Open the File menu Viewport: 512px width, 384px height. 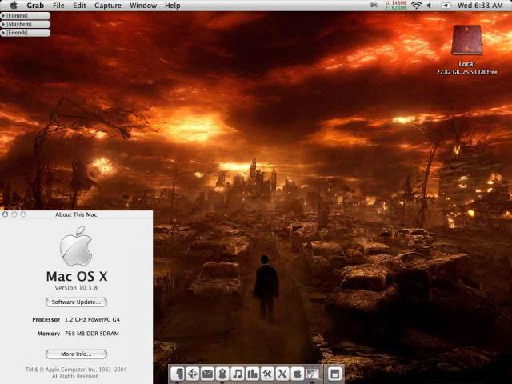[x=58, y=6]
